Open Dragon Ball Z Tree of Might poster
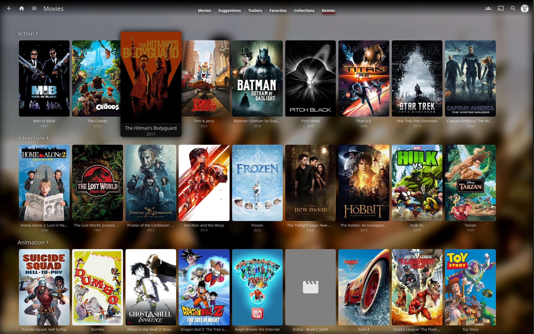Image resolution: width=534 pixels, height=334 pixels. (204, 287)
